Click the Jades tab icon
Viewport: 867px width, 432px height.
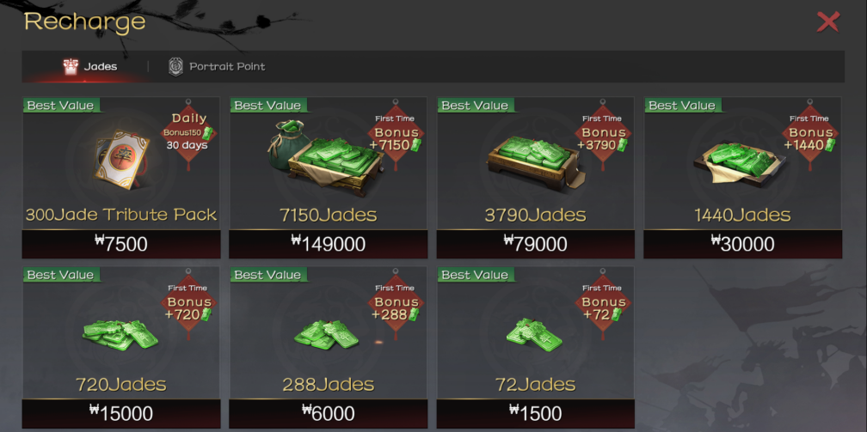click(x=71, y=66)
